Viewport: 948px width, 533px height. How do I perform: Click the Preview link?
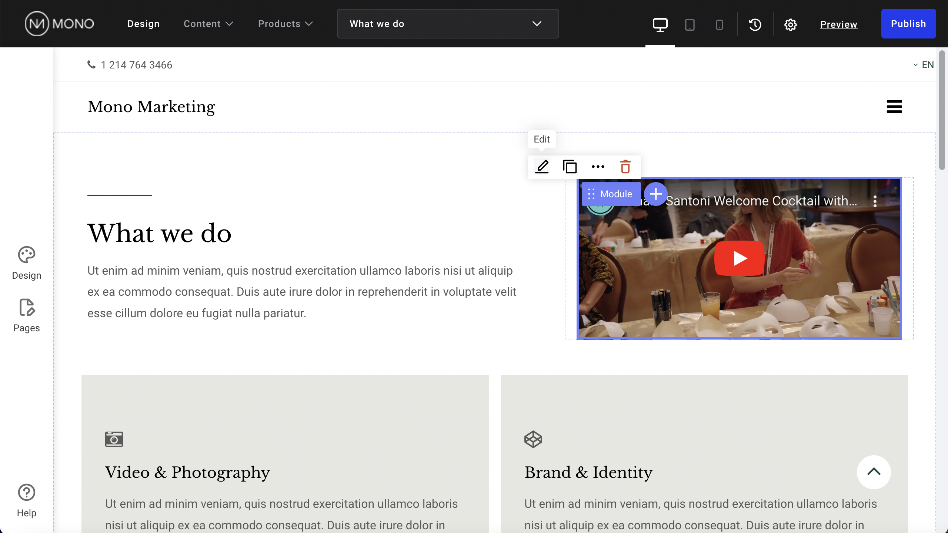(838, 24)
